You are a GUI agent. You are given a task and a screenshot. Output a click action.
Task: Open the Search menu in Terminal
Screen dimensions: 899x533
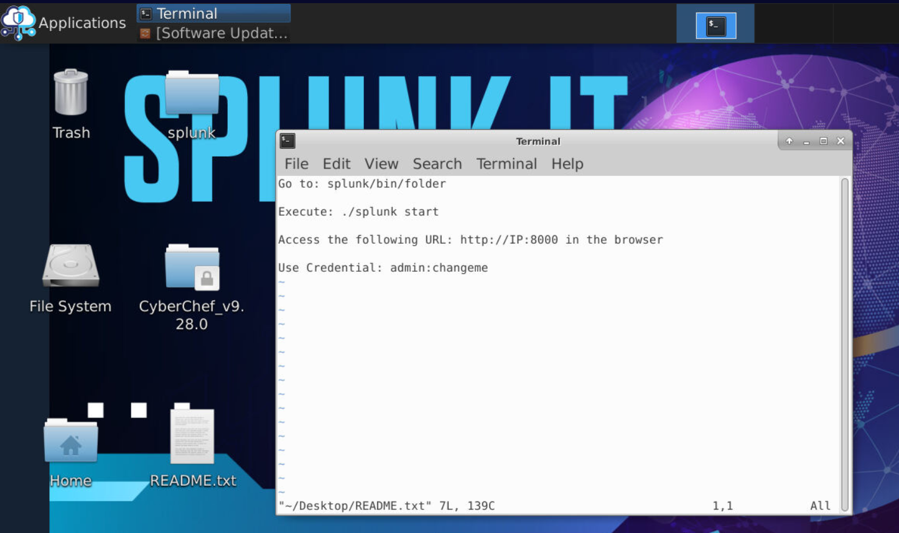437,164
